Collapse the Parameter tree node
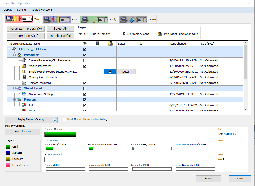Image resolution: width=255 pixels, height=186 pixels. (x=15, y=55)
